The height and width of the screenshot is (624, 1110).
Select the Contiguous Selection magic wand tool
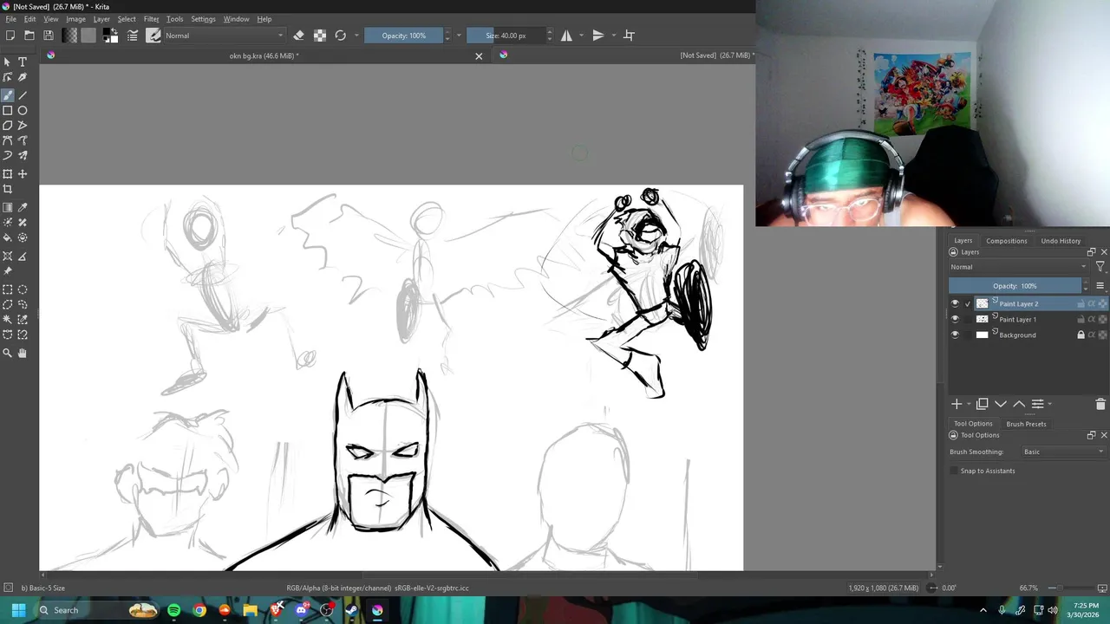pos(8,320)
